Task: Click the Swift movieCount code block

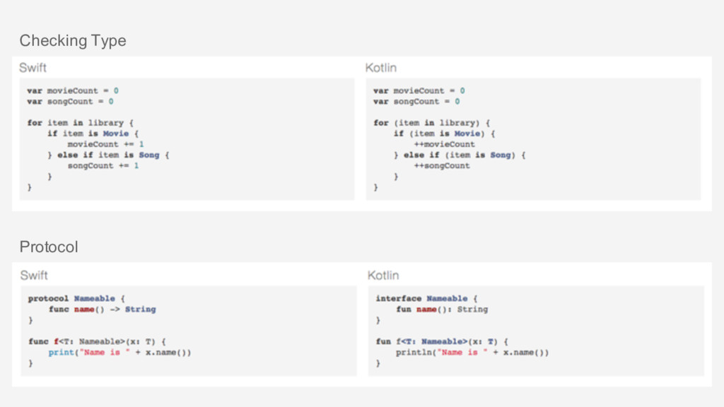Action: [187, 139]
